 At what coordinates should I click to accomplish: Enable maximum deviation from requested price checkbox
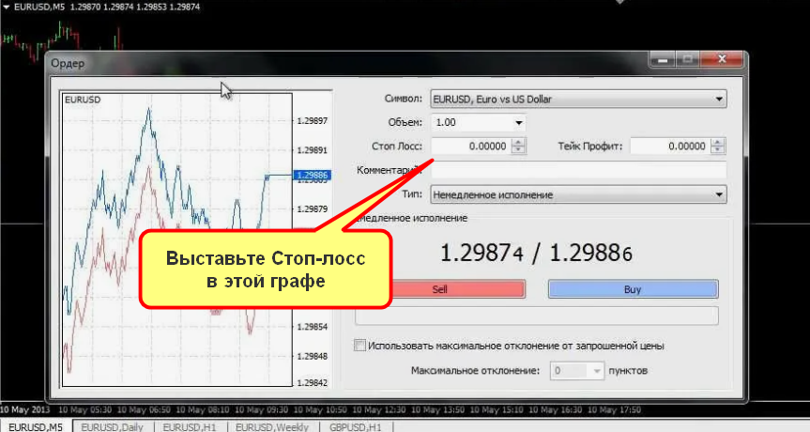(x=359, y=346)
